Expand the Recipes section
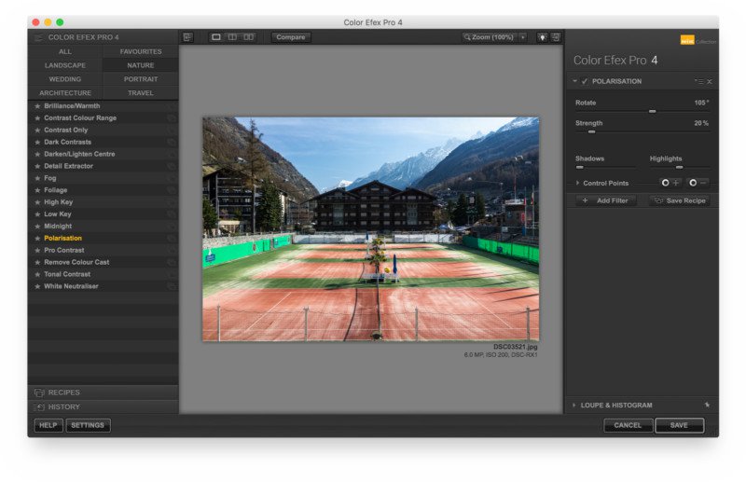This screenshot has height=482, width=746. (103, 392)
